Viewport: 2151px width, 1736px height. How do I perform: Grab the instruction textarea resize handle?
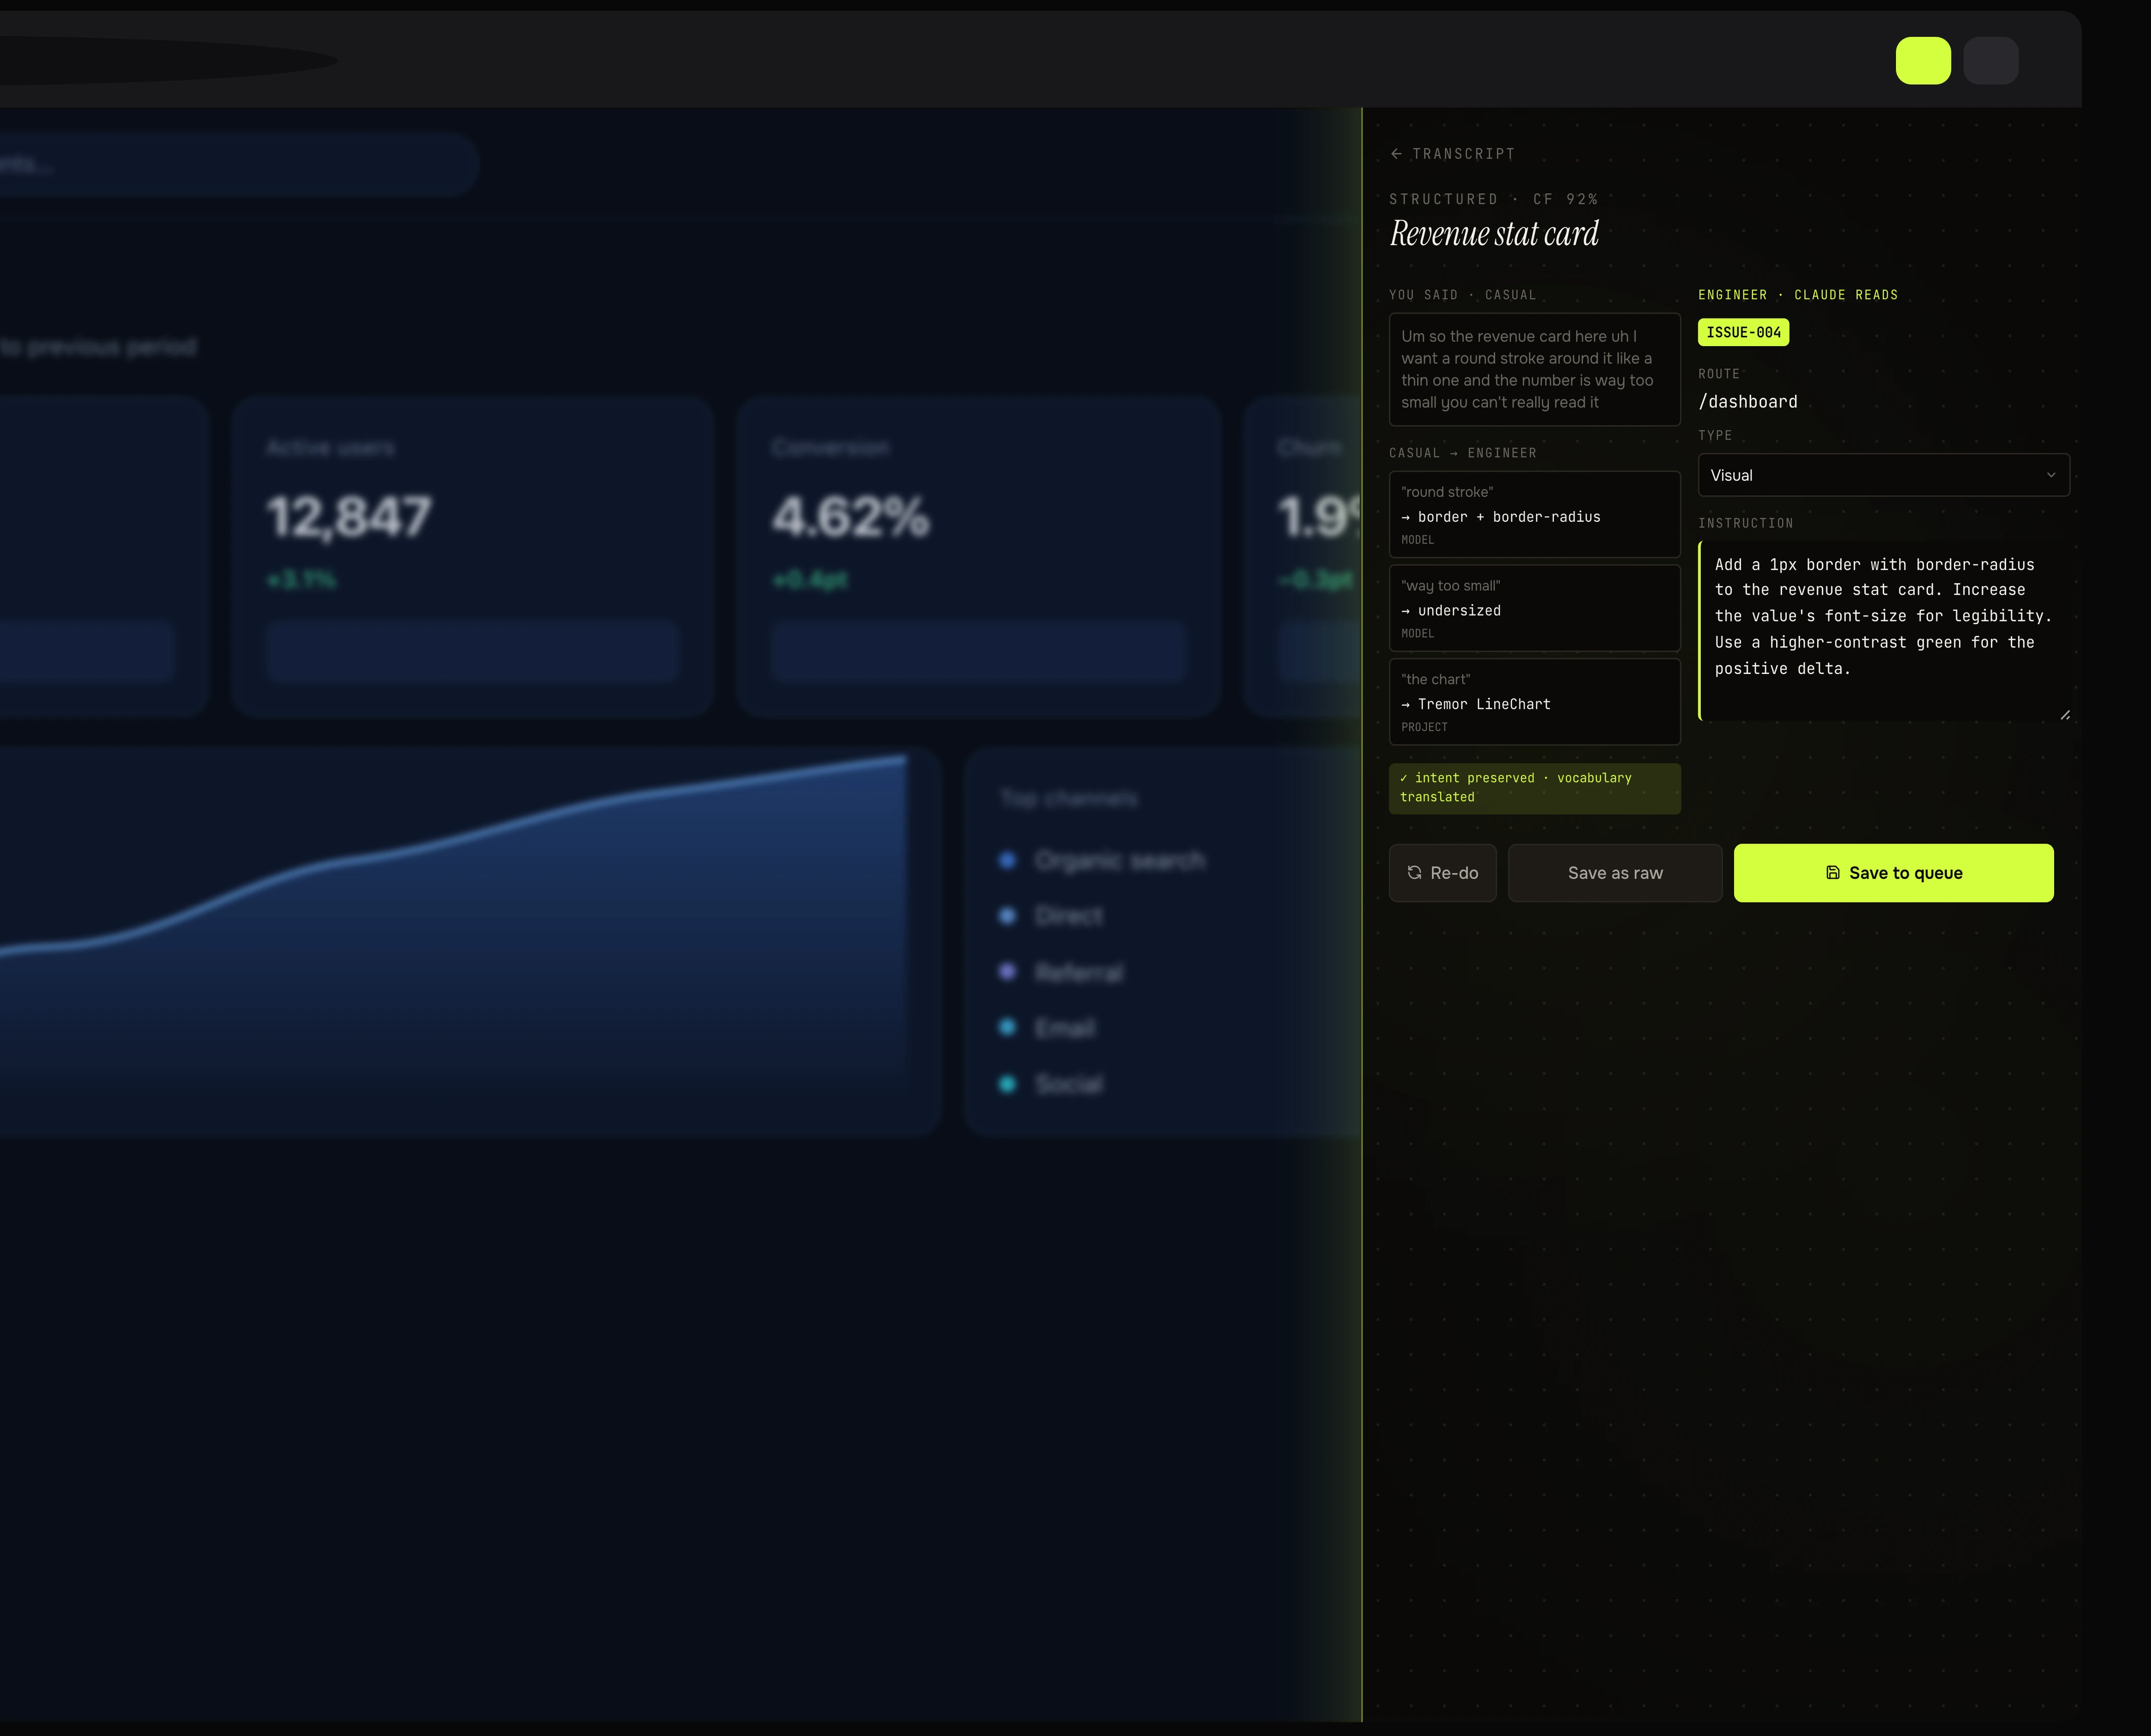click(x=2064, y=715)
